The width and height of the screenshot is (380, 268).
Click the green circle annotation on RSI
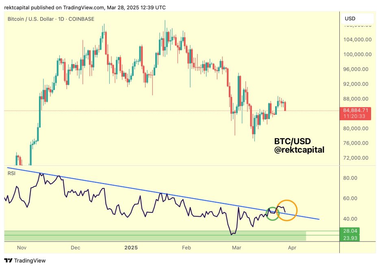click(x=273, y=214)
